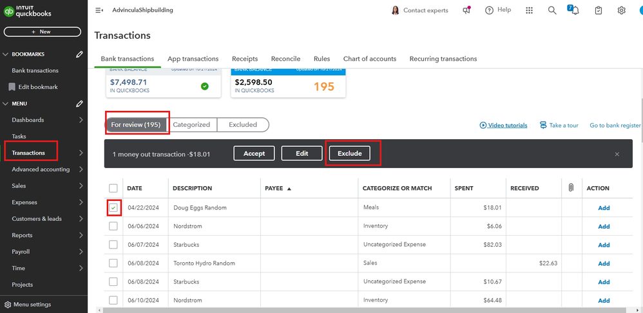Switch to App transactions tab
This screenshot has width=643, height=313.
point(193,59)
